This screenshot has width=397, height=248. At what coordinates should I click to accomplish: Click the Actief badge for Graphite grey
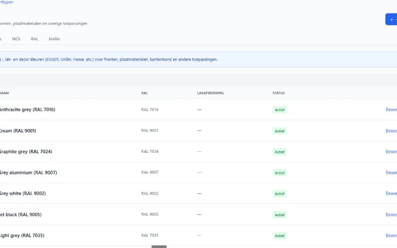[x=279, y=152]
